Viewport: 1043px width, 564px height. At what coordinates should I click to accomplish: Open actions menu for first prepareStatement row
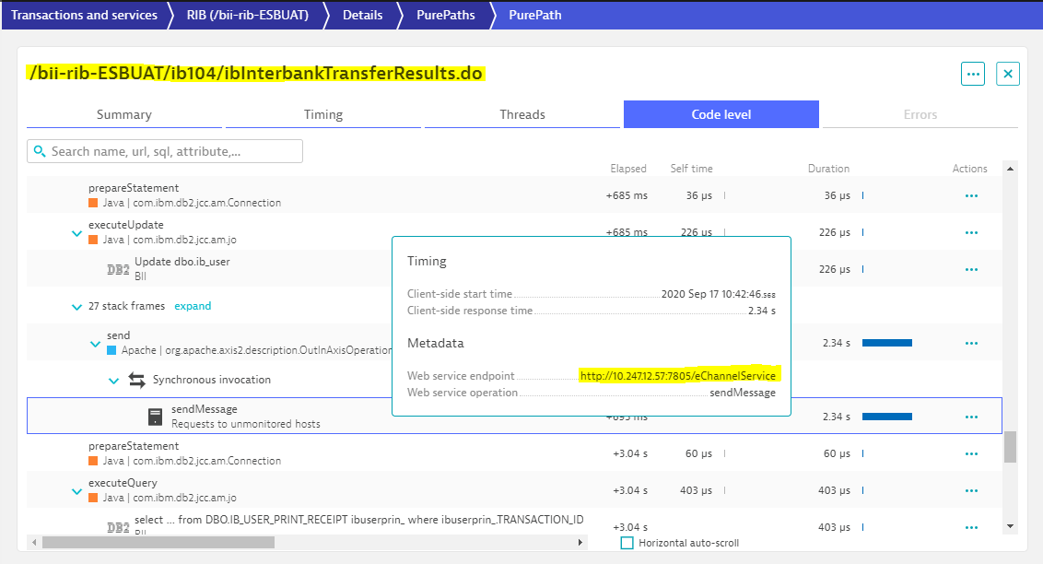click(971, 195)
